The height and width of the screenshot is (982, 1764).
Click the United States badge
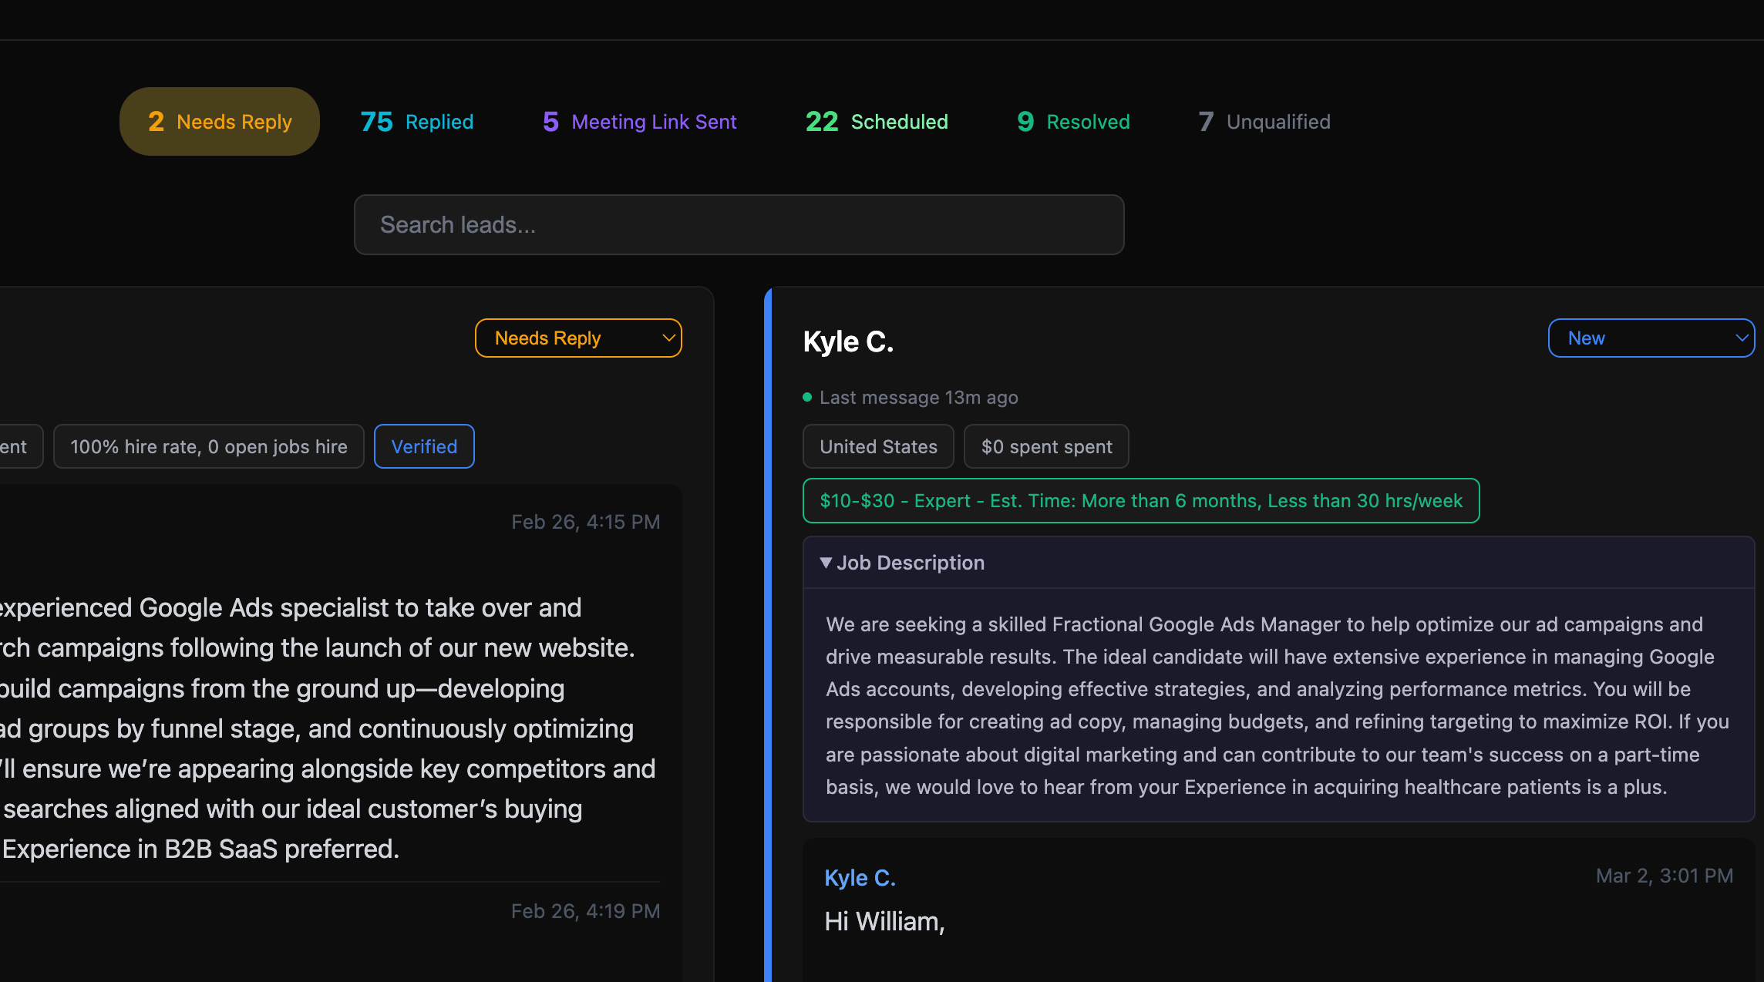[x=877, y=446]
